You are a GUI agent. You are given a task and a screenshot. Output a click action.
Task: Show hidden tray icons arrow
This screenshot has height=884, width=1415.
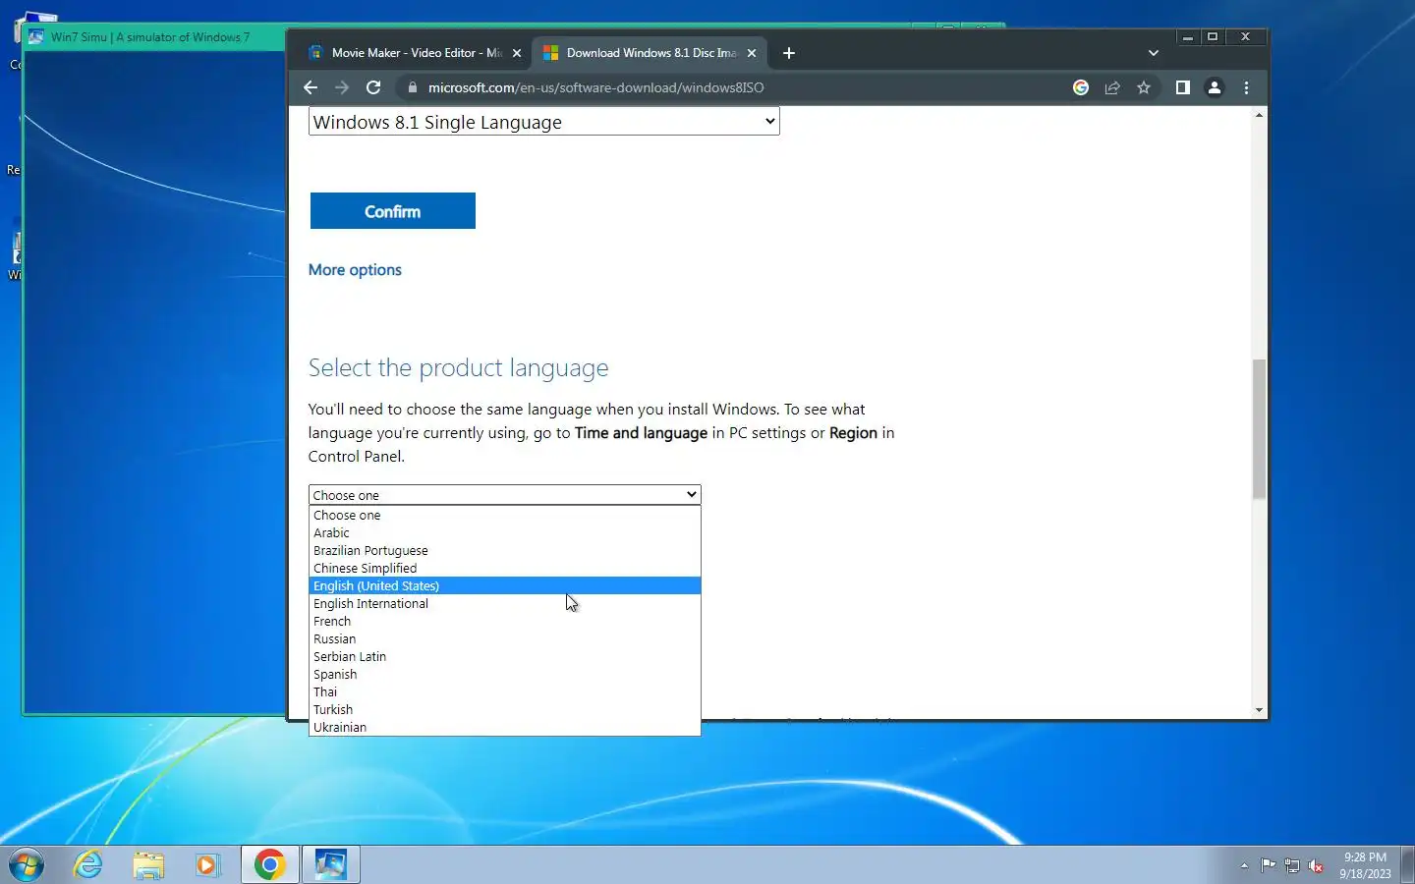(x=1244, y=865)
